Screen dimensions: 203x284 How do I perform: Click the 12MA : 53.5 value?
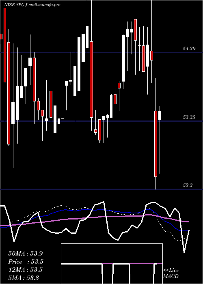tap(25, 270)
